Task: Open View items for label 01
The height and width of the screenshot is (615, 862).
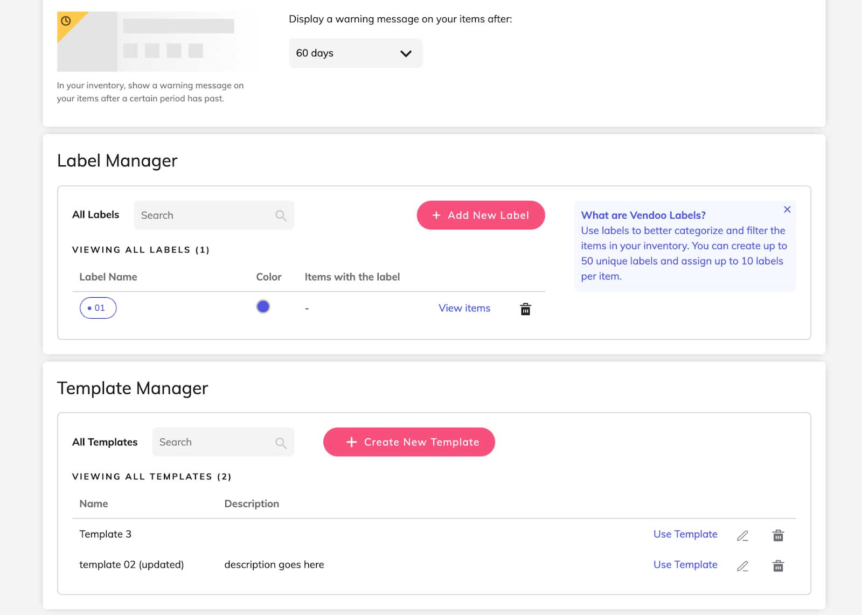Action: tap(464, 308)
